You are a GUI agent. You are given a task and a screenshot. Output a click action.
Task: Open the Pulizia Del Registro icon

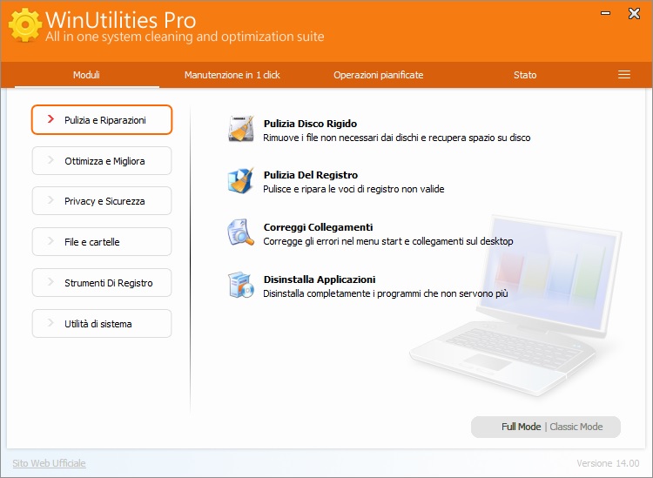[x=241, y=181]
